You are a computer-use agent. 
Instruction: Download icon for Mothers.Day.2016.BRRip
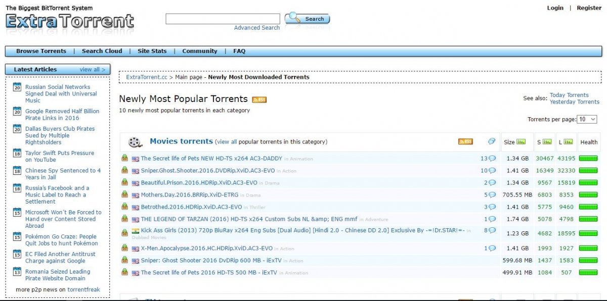point(124,194)
